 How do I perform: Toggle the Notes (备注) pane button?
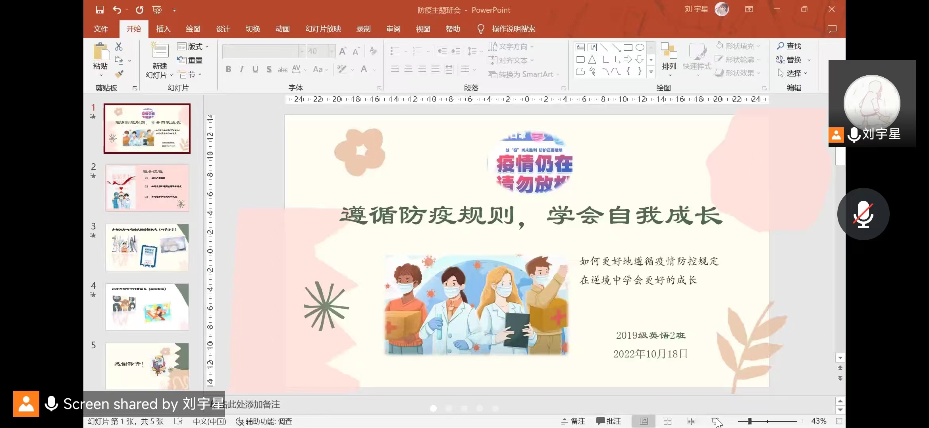pyautogui.click(x=573, y=421)
